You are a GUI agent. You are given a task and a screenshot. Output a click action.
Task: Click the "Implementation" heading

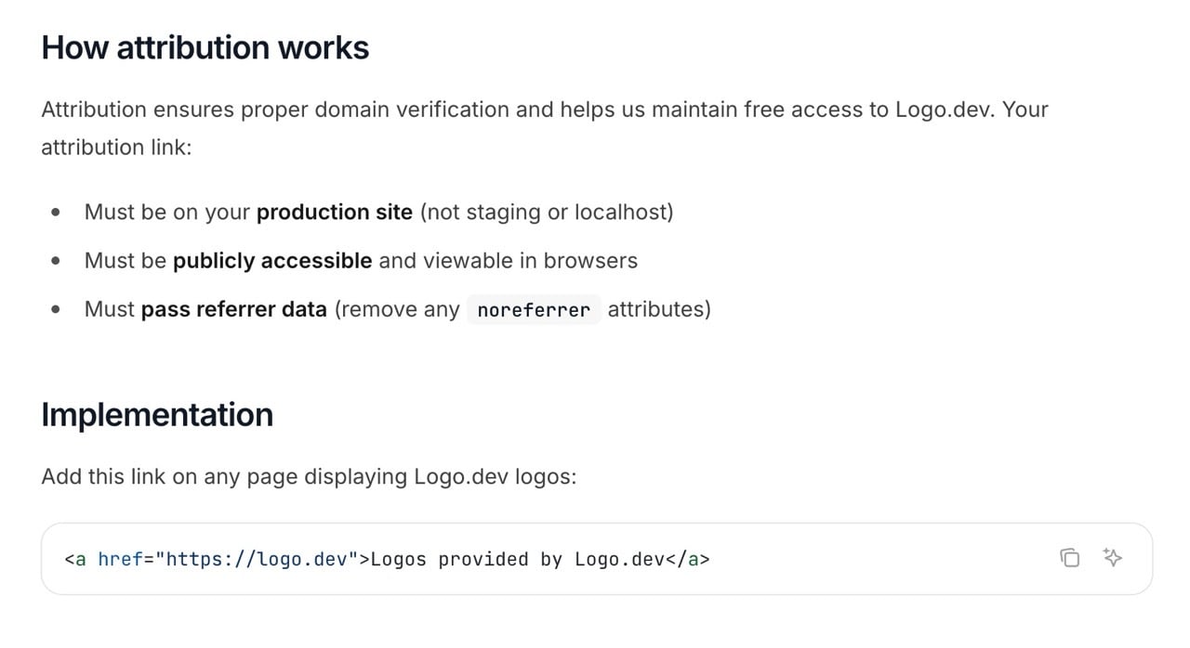tap(157, 414)
